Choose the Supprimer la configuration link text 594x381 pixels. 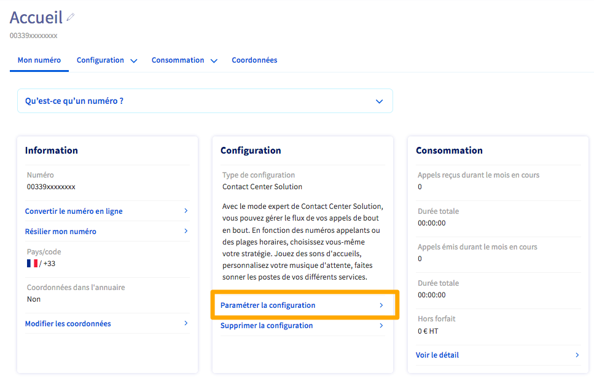click(x=267, y=326)
